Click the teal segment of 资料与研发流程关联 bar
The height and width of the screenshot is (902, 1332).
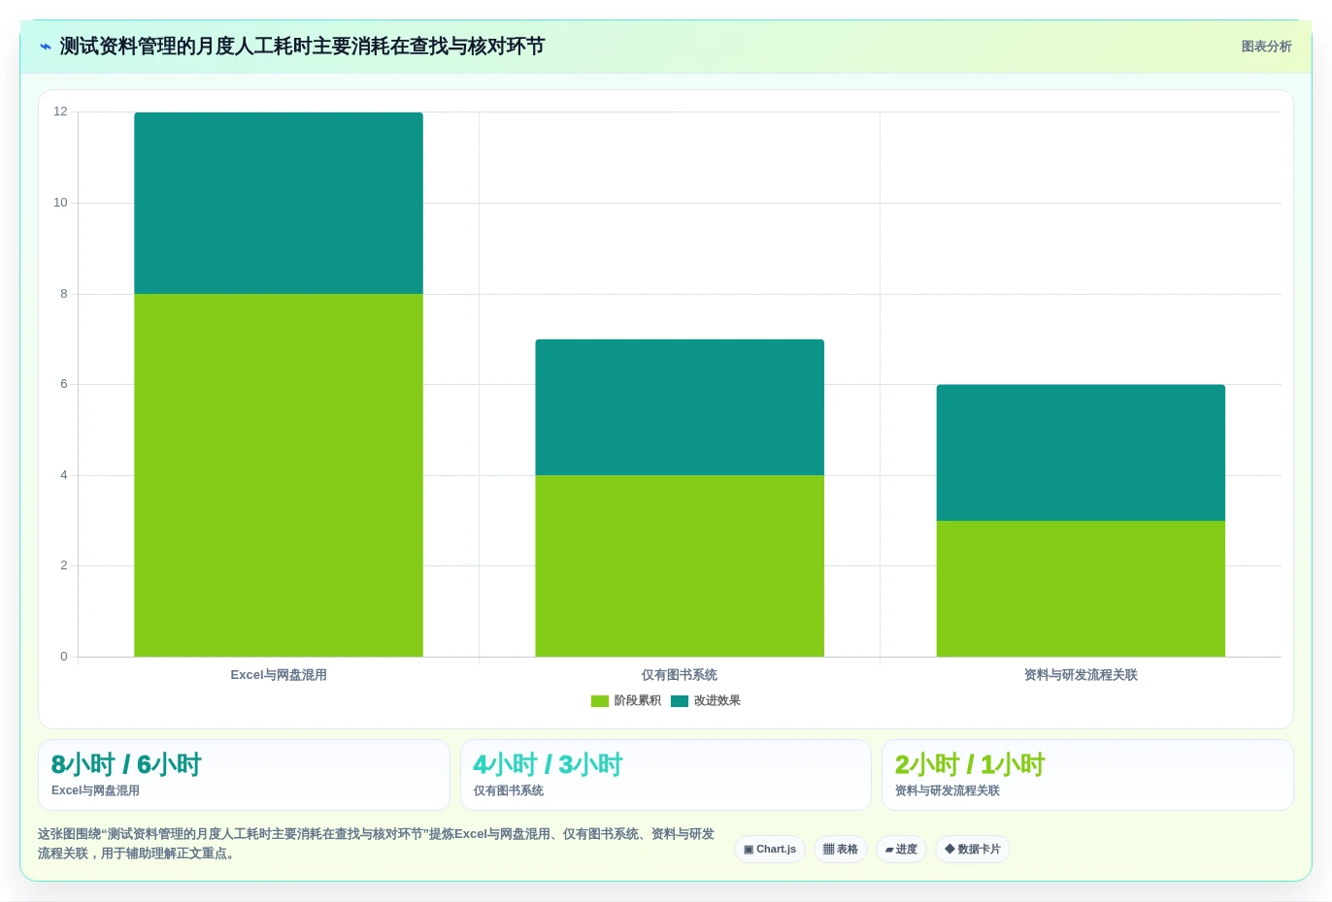click(x=1081, y=453)
